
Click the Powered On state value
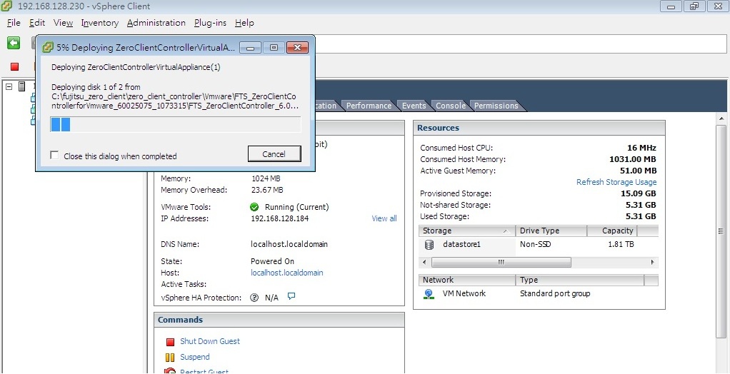[272, 261]
